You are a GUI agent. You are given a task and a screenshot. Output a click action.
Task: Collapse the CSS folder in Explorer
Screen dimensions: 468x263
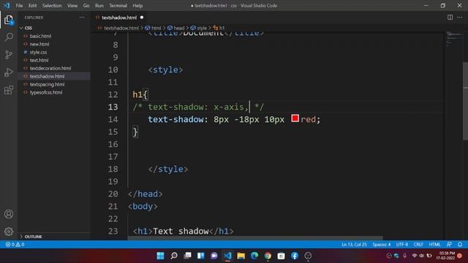pos(29,28)
